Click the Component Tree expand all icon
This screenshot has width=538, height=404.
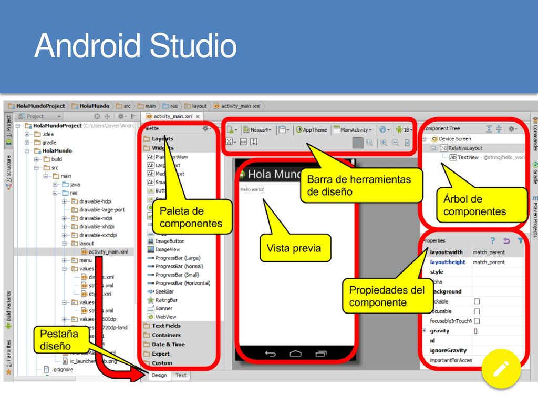(x=489, y=129)
